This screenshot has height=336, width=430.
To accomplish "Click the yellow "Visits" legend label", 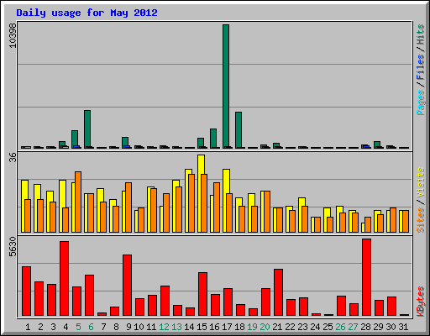I will click(421, 182).
